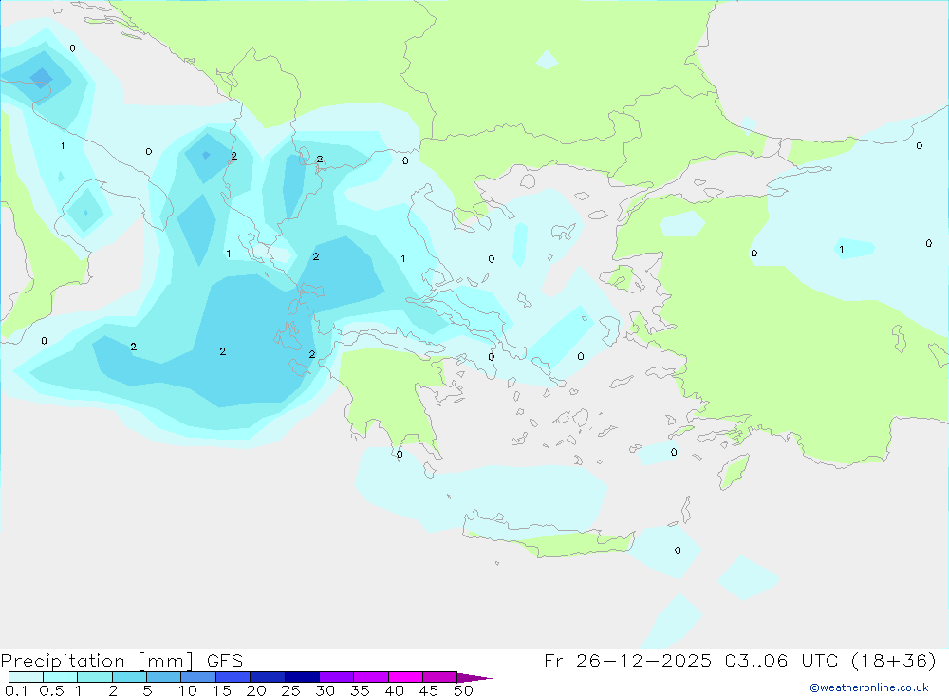Click the "45" legend value
This screenshot has height=696, width=949.
(429, 690)
